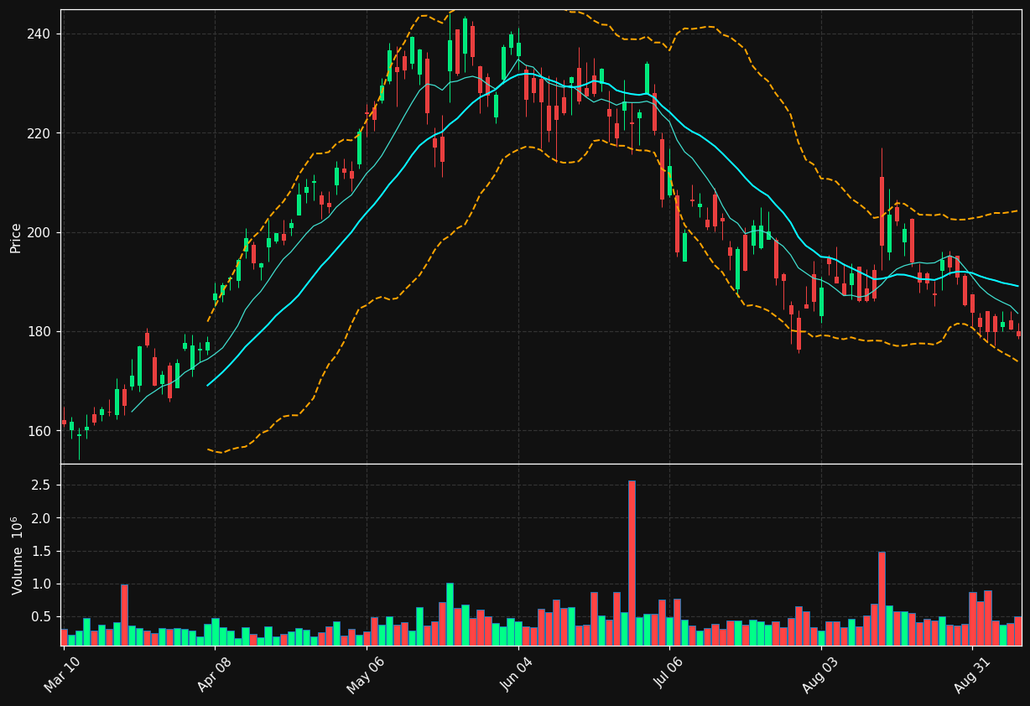
Task: Click the 160 price tick label
Action: point(39,431)
